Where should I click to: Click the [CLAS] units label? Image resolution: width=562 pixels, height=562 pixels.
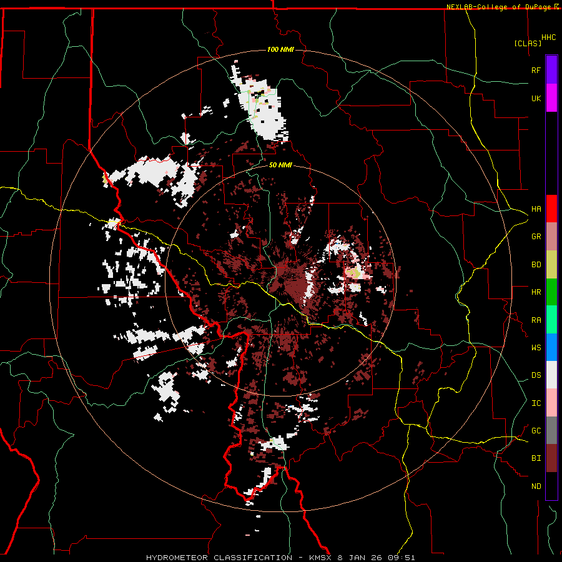528,43
